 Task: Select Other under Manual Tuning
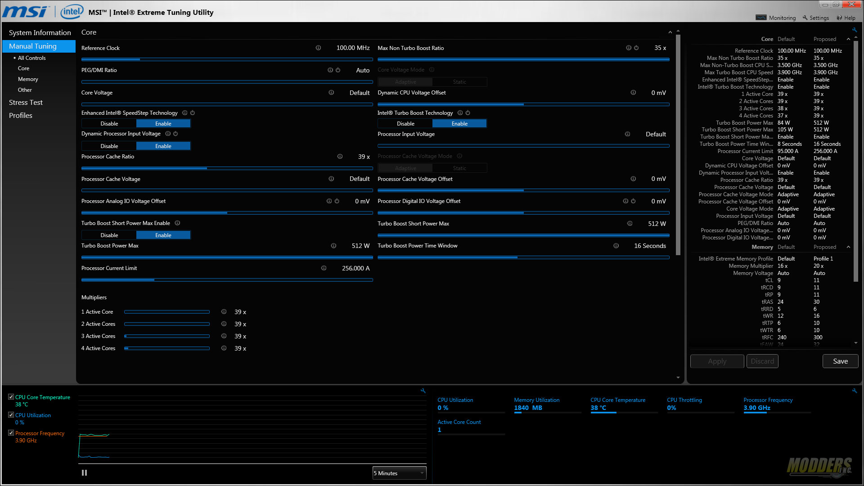click(x=25, y=90)
